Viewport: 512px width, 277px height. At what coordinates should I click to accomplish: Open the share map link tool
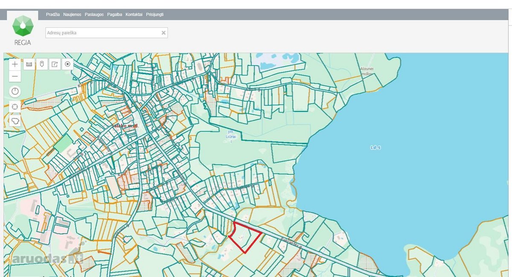[x=55, y=64]
